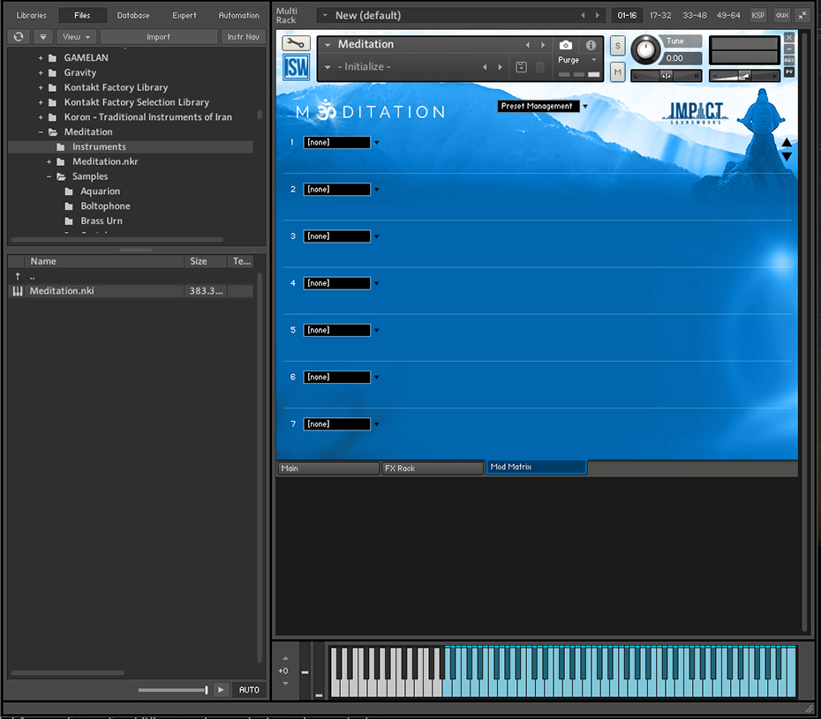
Task: Delete the snapshot with the trash icon
Action: (x=540, y=67)
